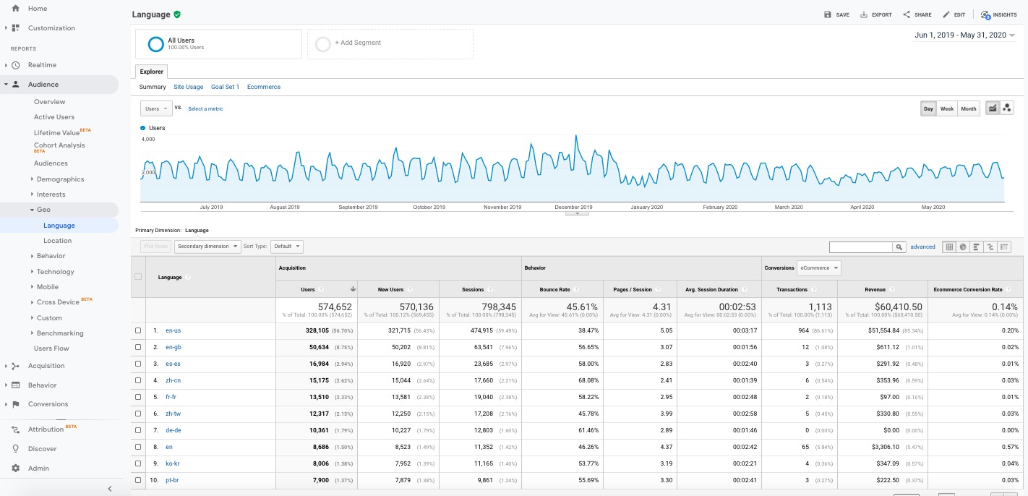Open the pivot table view
Image resolution: width=1028 pixels, height=496 pixels.
1003,247
